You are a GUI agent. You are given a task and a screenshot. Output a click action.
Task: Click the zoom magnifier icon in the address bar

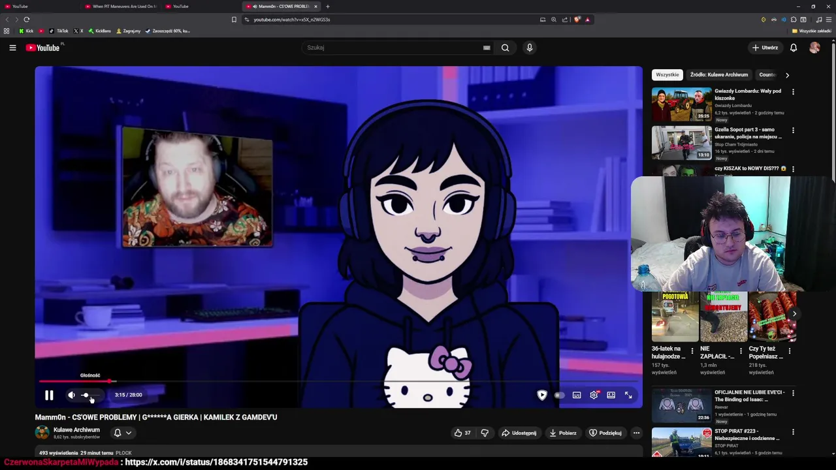[553, 20]
